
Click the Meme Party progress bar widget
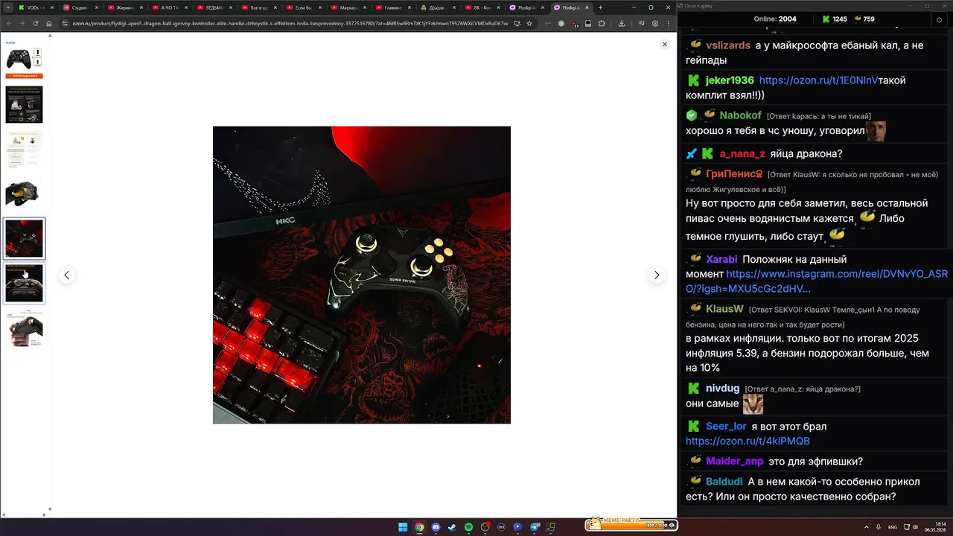[x=631, y=524]
